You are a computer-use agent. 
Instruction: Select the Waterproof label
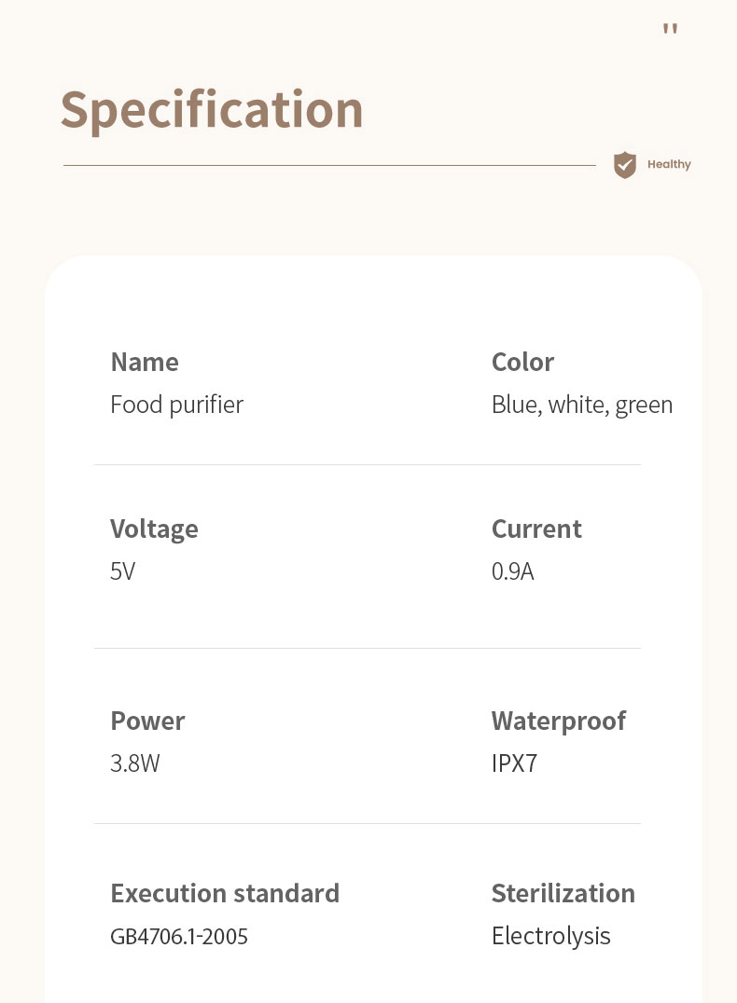point(559,721)
